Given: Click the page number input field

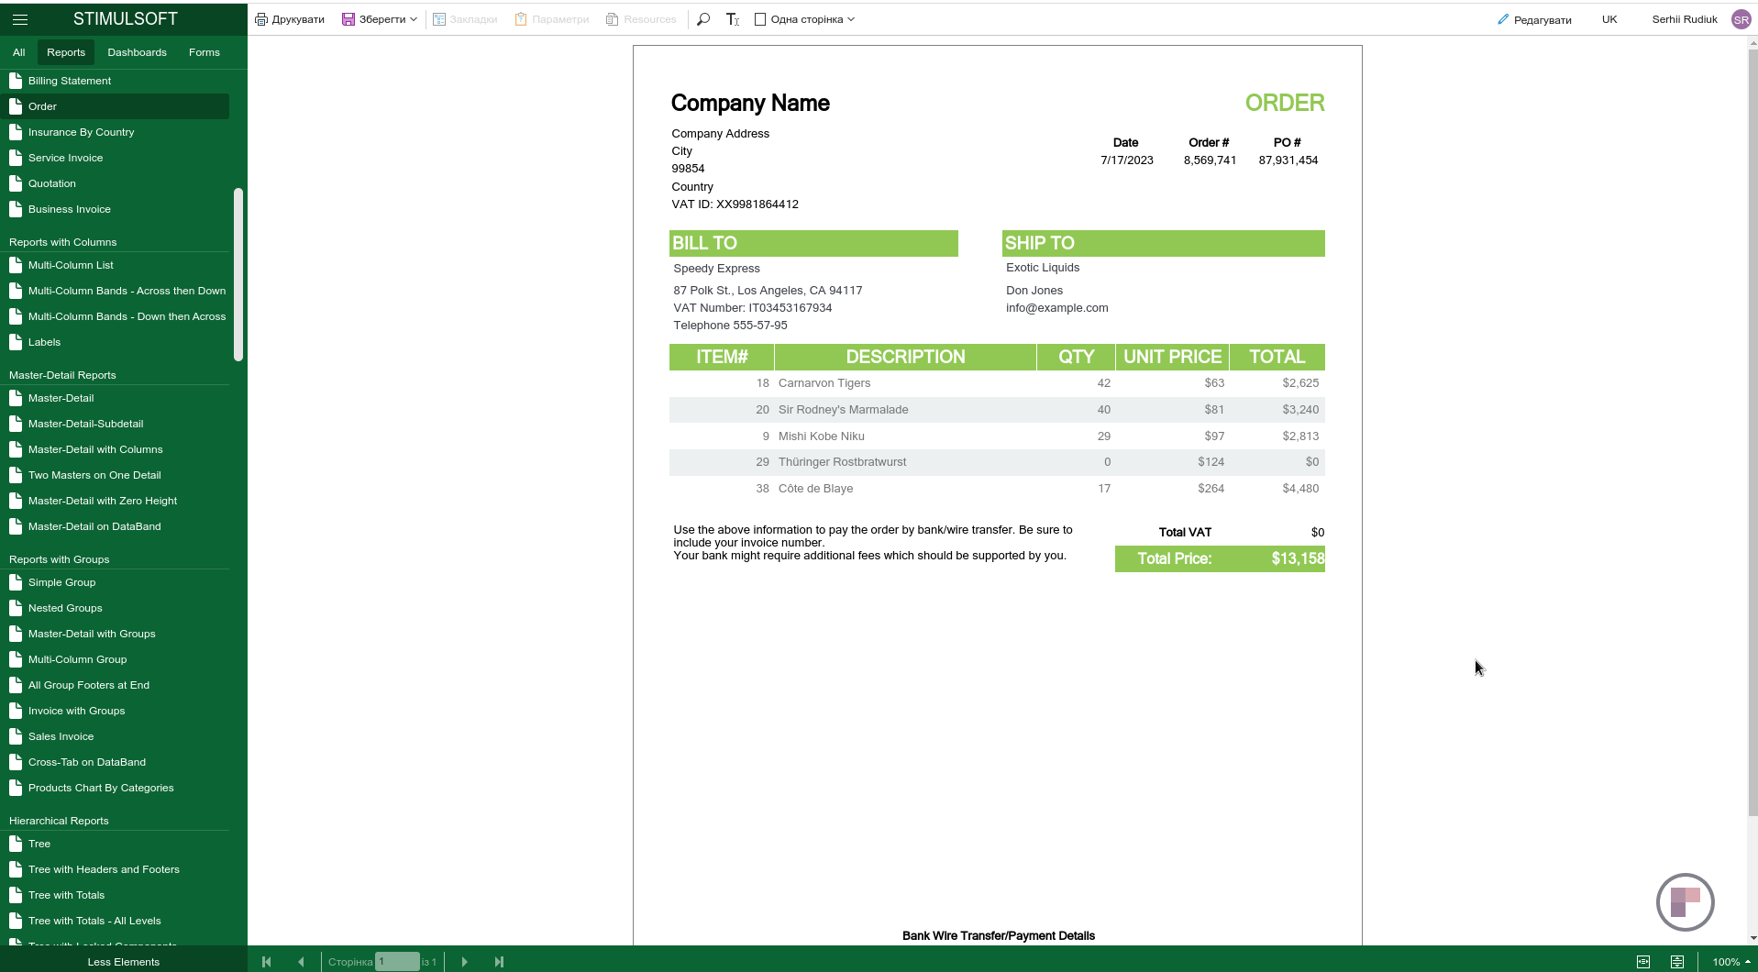Looking at the screenshot, I should pyautogui.click(x=397, y=962).
